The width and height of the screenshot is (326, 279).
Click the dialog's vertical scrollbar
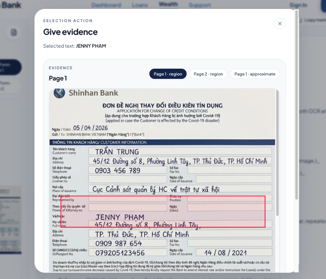click(x=296, y=105)
